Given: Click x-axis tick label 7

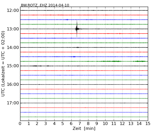Looking at the screenshot, I should click(80, 124).
